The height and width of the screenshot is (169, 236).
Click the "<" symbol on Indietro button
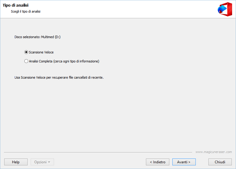click(x=151, y=162)
